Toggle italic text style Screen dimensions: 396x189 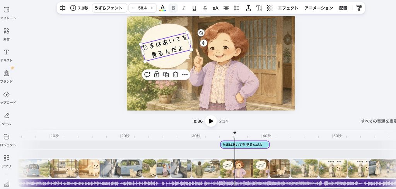tap(184, 8)
